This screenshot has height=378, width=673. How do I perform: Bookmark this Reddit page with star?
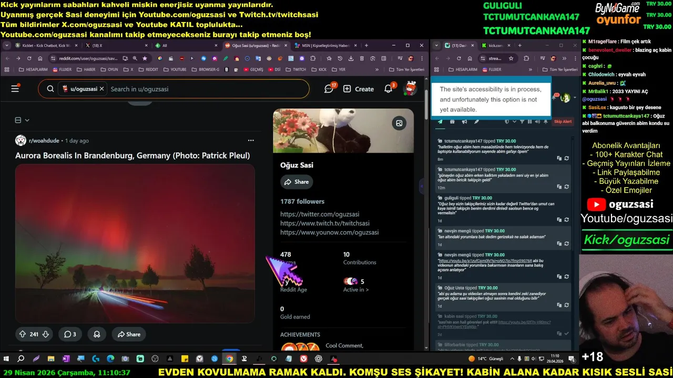click(x=145, y=58)
